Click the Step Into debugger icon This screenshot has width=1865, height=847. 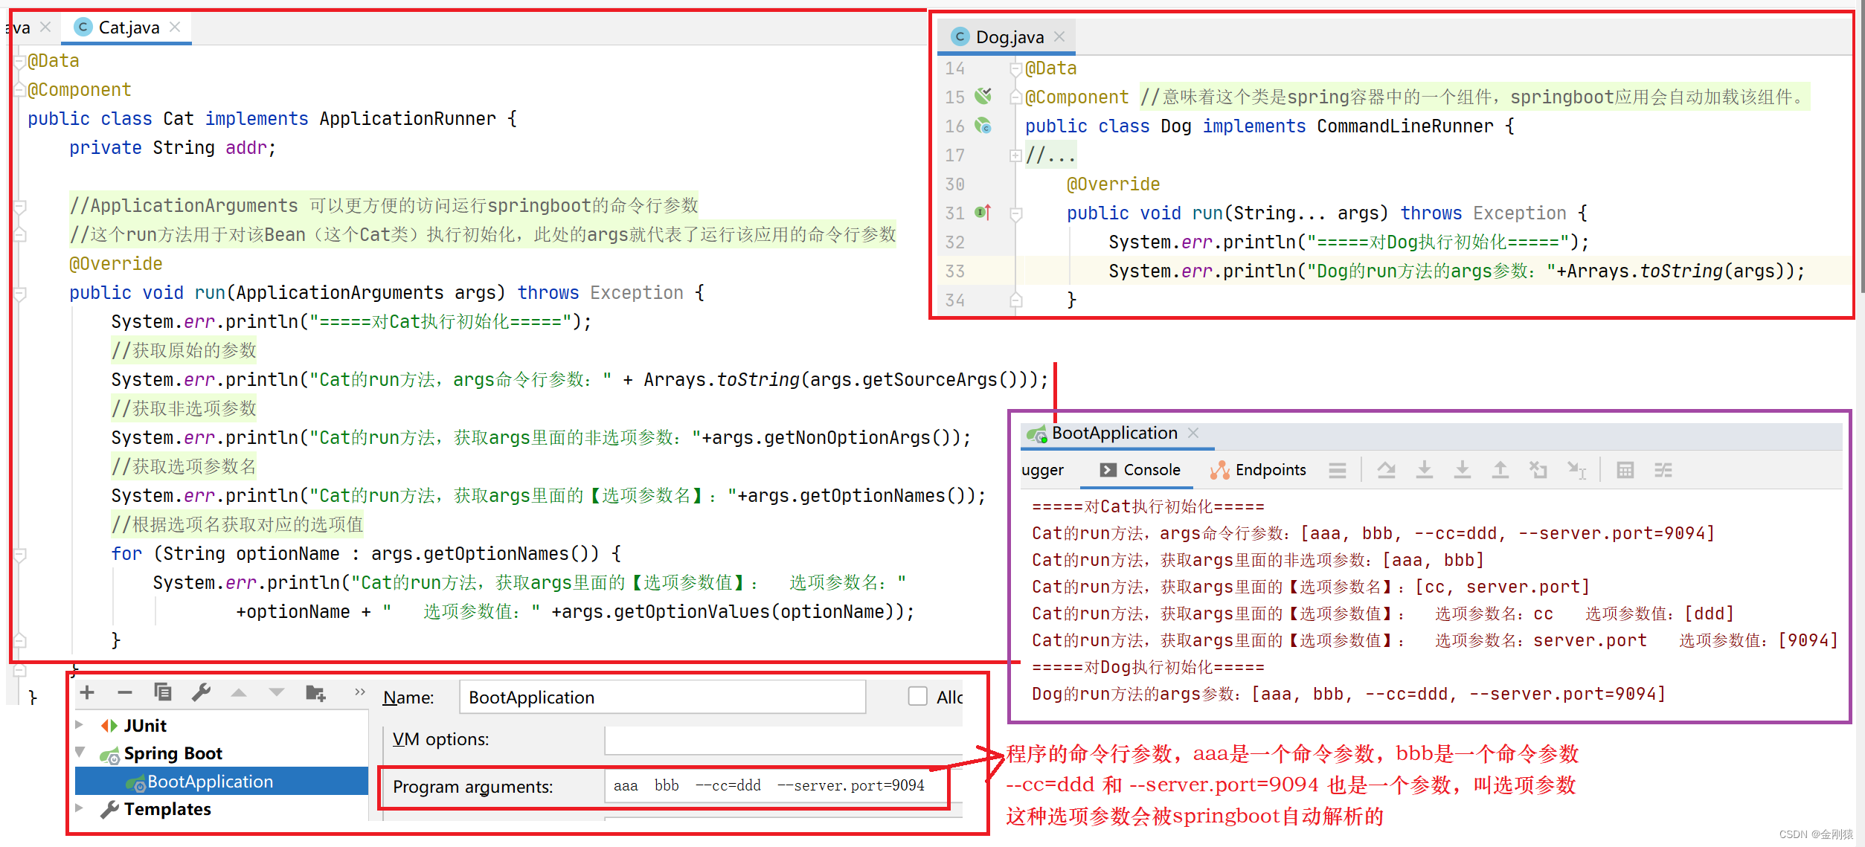click(1424, 470)
